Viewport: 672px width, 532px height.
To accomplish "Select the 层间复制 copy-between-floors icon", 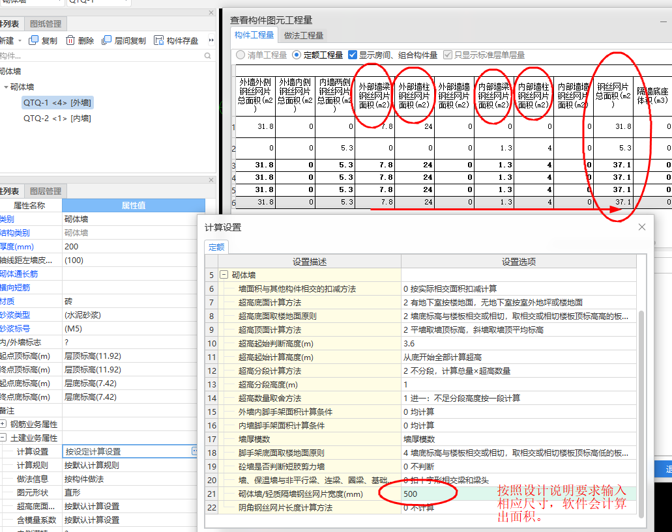I will 106,40.
